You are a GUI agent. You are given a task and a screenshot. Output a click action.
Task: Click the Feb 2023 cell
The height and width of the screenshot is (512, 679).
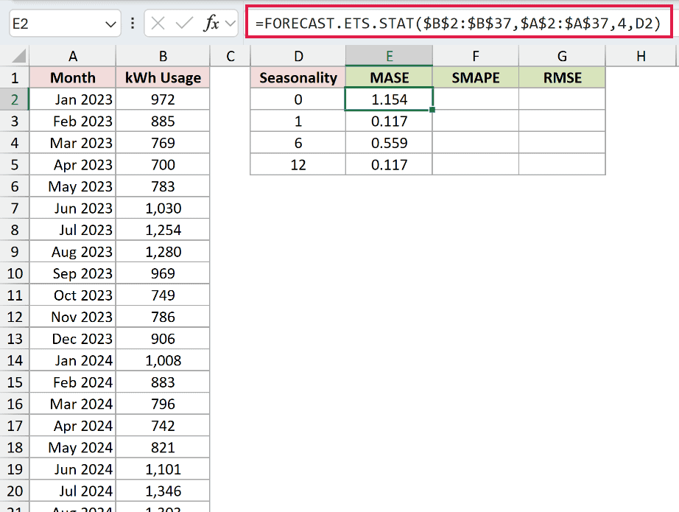click(x=73, y=121)
